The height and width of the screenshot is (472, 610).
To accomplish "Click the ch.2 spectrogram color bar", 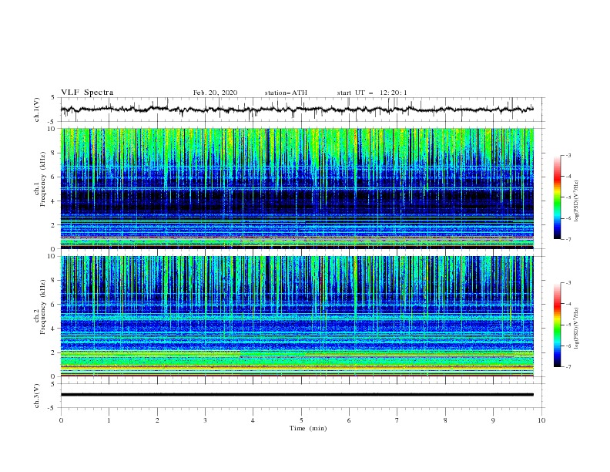I will coord(557,325).
